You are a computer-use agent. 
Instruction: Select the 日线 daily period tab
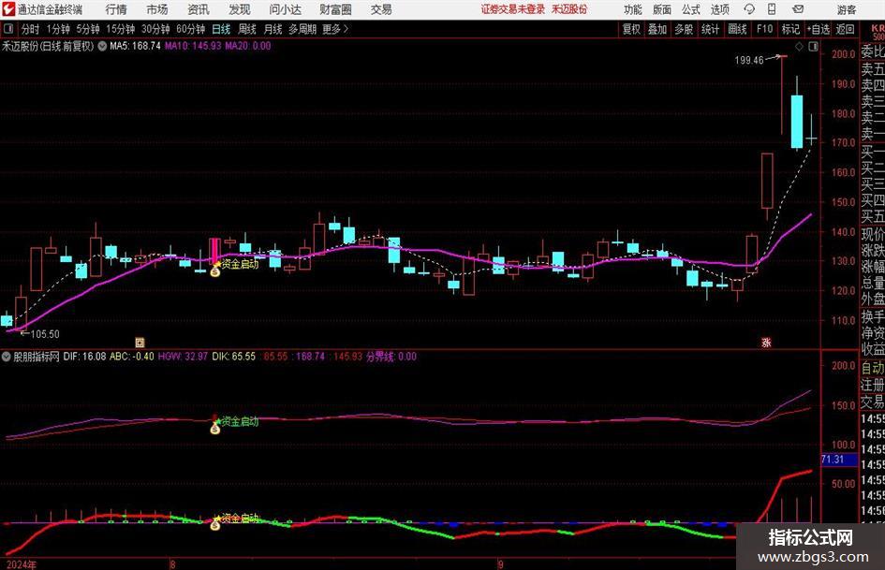point(221,29)
